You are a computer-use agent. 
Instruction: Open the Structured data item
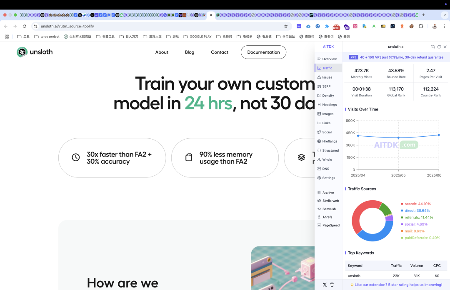coord(328,150)
